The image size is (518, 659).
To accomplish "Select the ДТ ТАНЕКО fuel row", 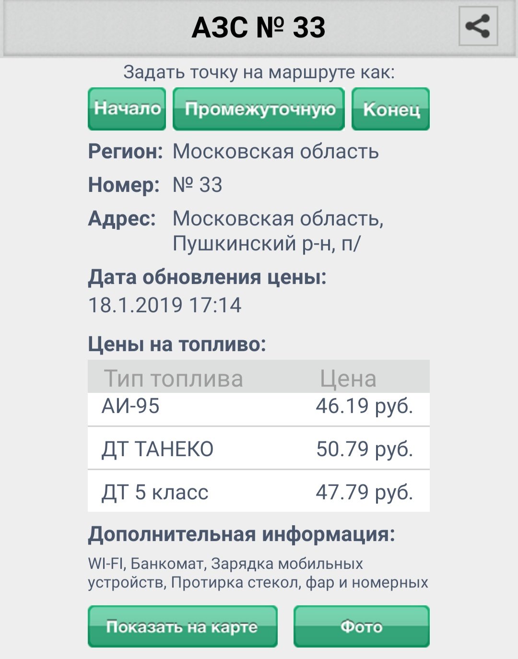I will [259, 448].
